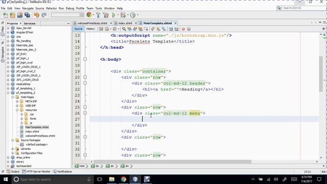This screenshot has height=184, width=327.
Task: Open the Tools menu
Action: pyautogui.click(x=99, y=8)
